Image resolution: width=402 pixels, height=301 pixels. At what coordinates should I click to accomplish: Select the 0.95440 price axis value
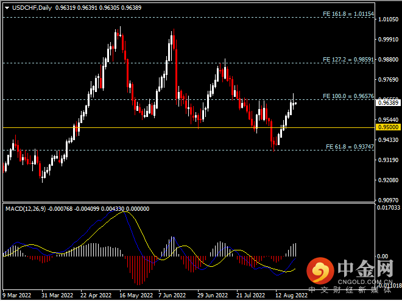click(389, 120)
